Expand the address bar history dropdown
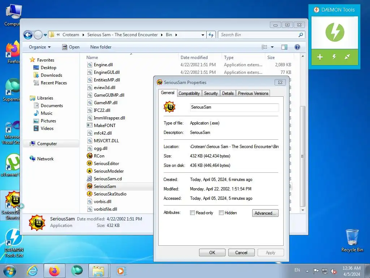Image resolution: width=370 pixels, height=278 pixels. tap(203, 35)
